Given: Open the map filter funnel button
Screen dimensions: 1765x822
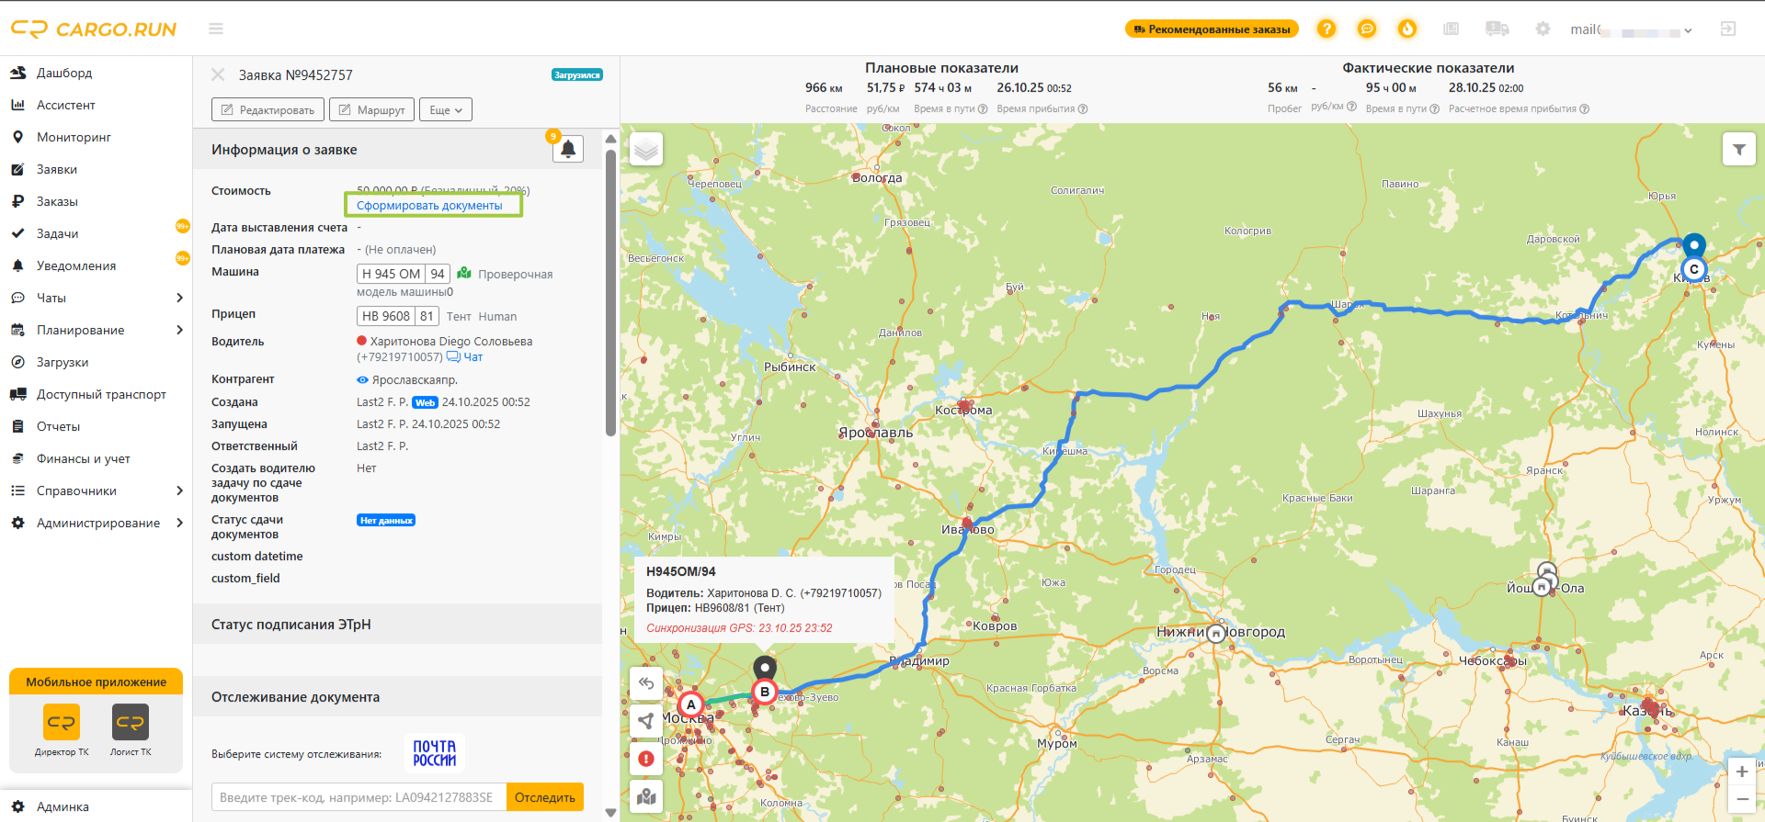Looking at the screenshot, I should click(1738, 149).
